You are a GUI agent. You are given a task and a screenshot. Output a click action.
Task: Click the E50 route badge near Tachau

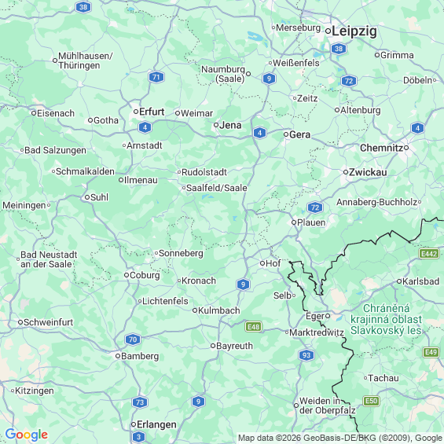point(371,401)
